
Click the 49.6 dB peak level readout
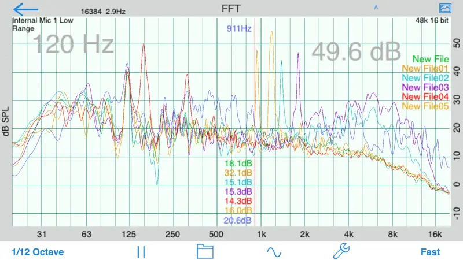pos(356,51)
